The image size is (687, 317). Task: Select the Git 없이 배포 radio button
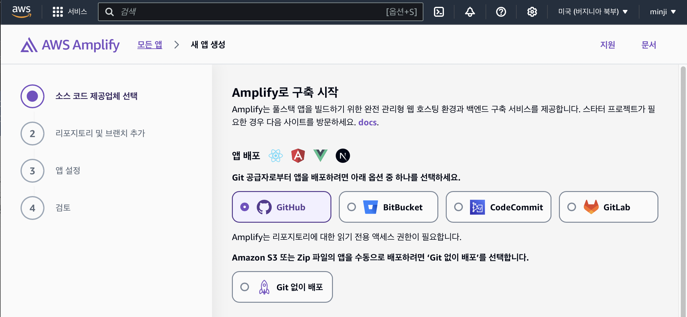pos(245,287)
